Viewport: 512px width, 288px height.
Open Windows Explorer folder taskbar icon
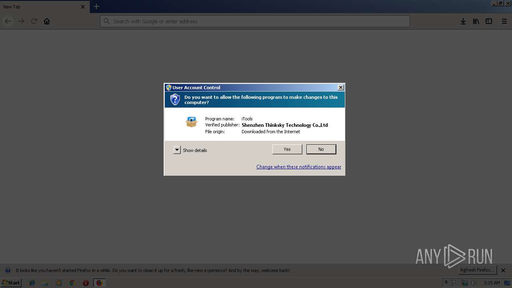click(45, 283)
